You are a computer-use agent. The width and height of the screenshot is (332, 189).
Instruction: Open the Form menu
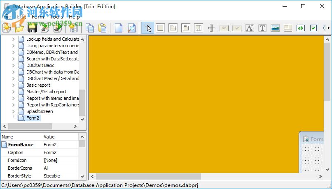[x=37, y=17]
